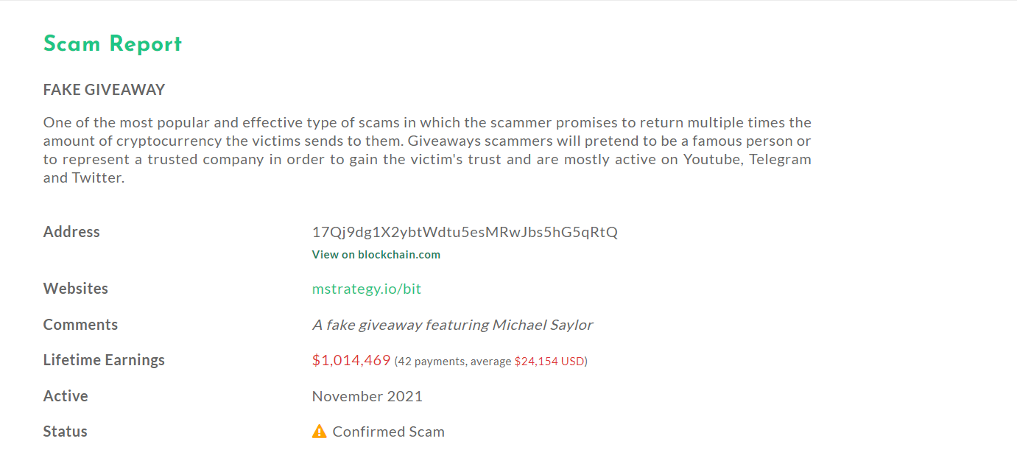
Task: Click the Active field label
Action: pos(66,396)
